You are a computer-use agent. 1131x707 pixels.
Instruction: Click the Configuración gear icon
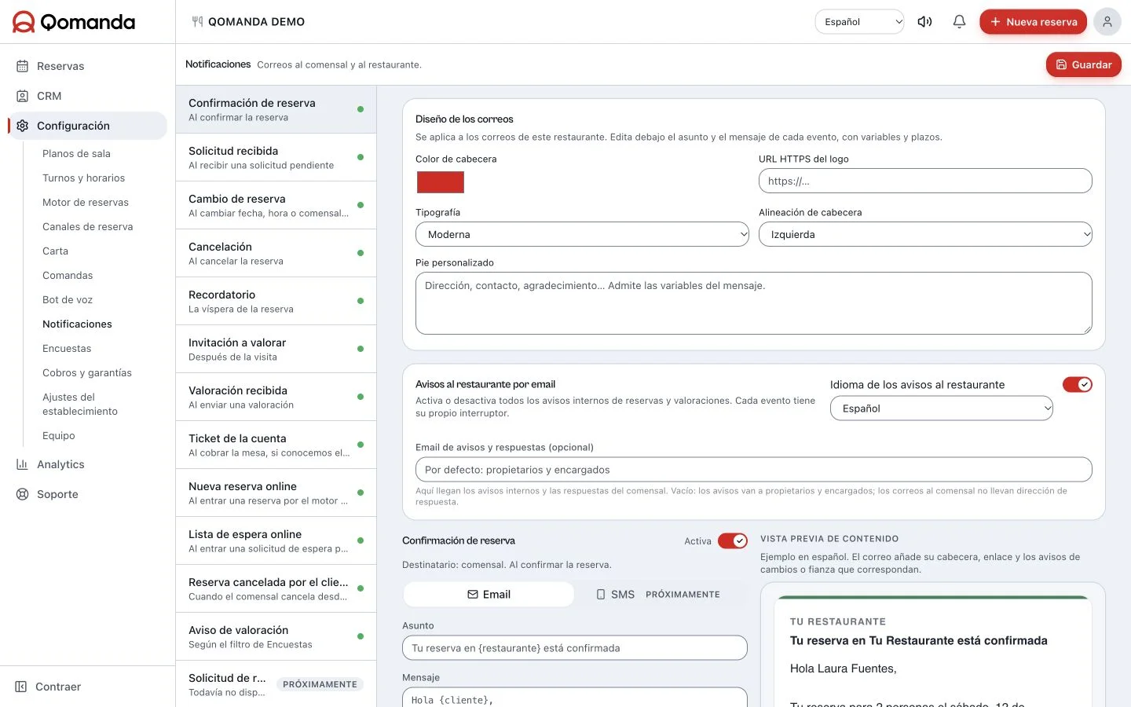point(22,126)
